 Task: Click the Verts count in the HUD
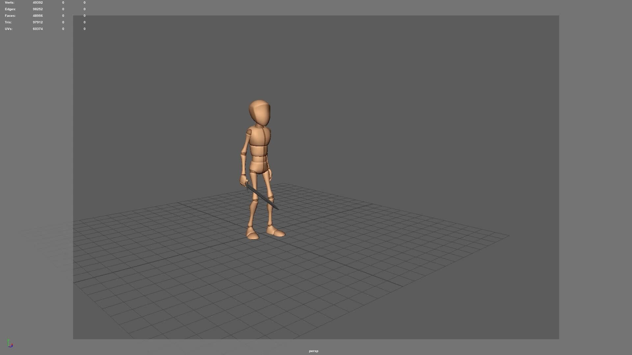point(38,2)
